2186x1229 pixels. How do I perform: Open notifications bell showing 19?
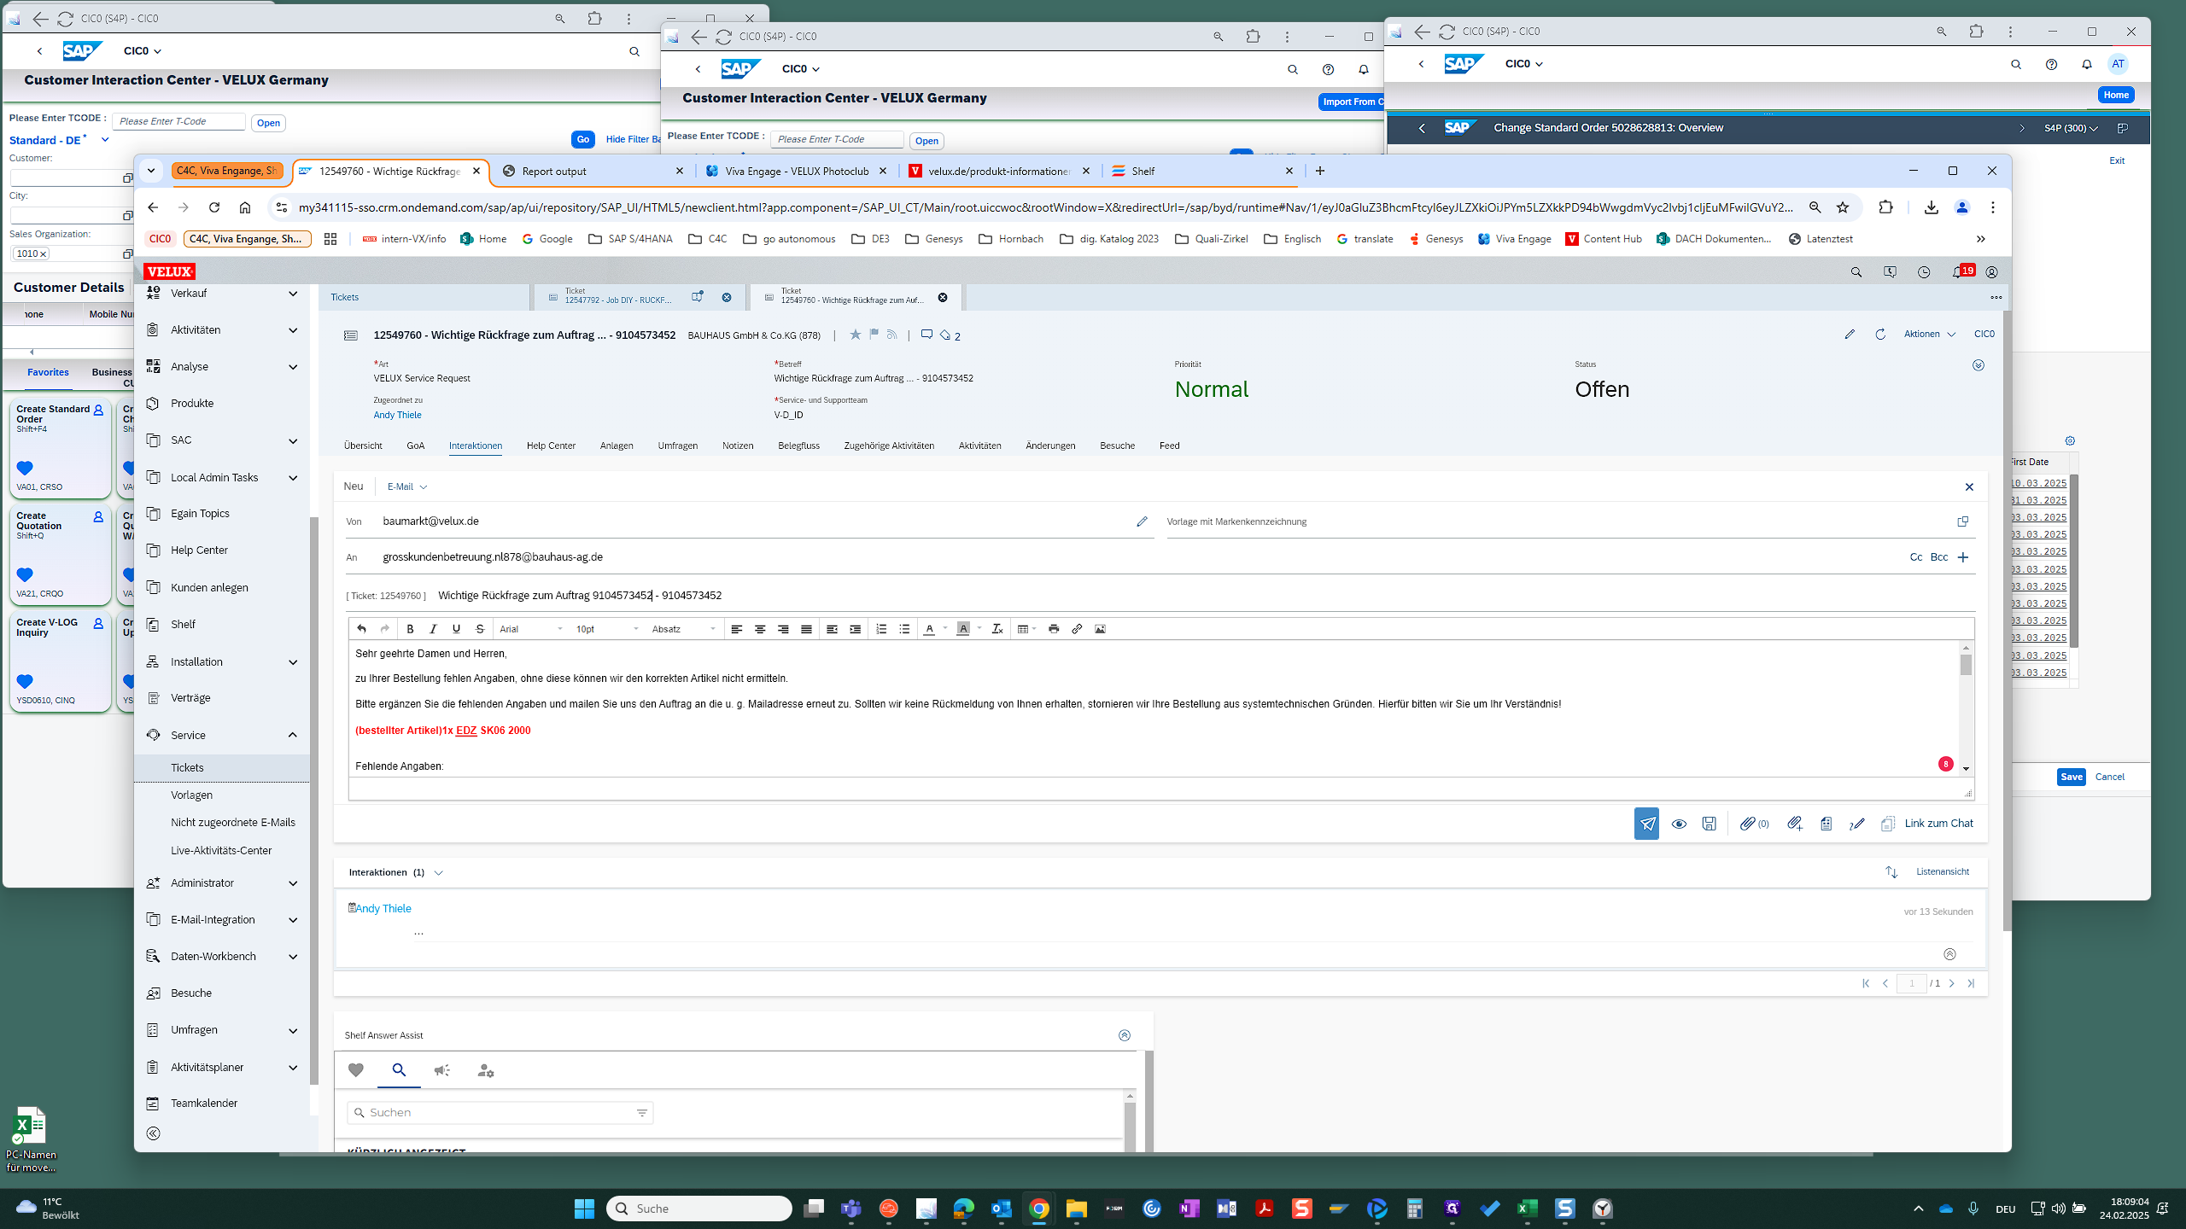[x=1958, y=272]
